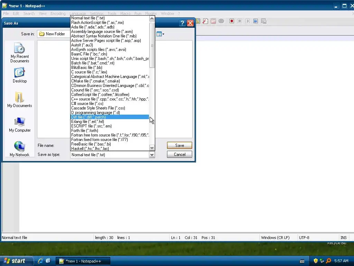Select Batch file type

[110, 63]
